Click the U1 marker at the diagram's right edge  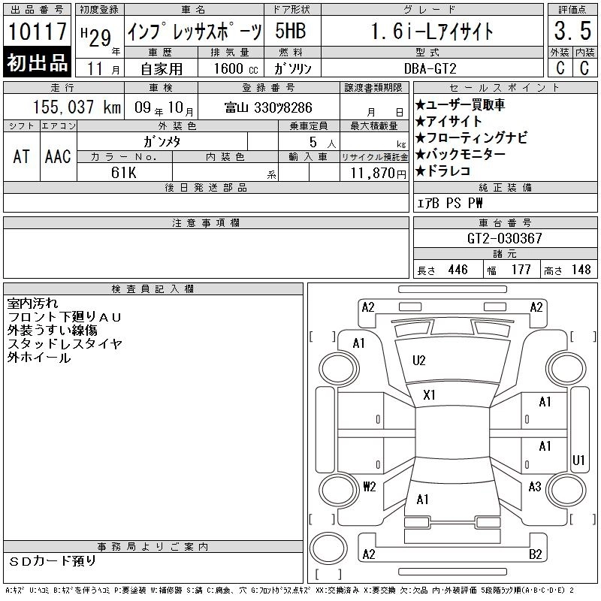[578, 460]
